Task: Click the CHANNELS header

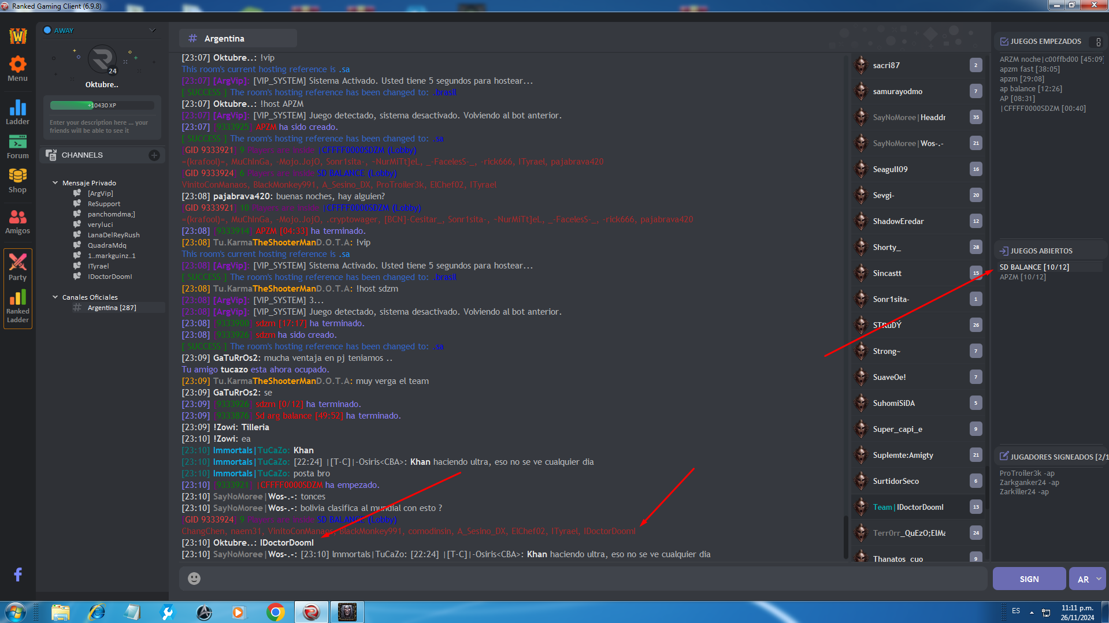Action: click(102, 155)
